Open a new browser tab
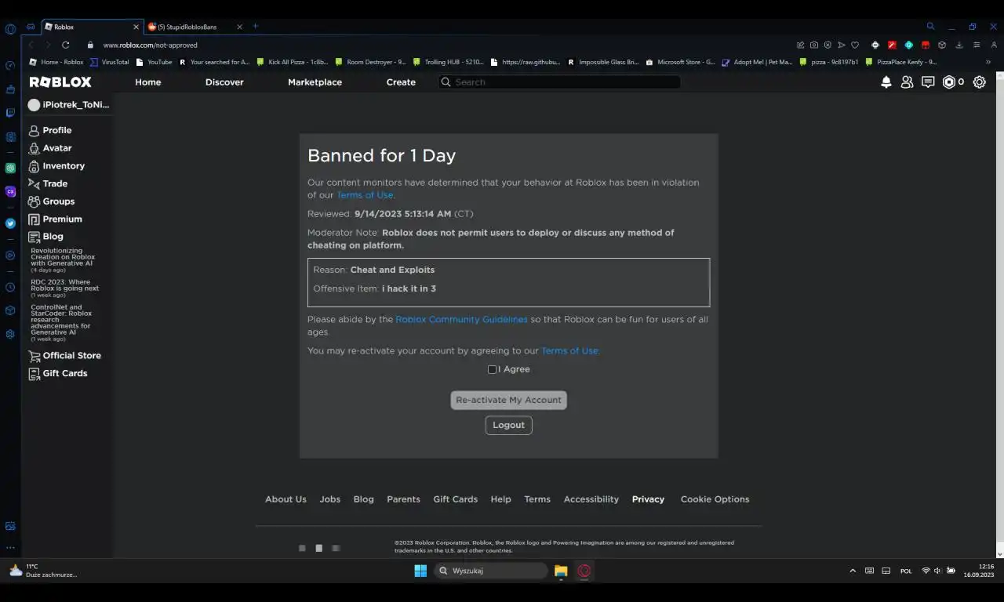 tap(255, 26)
